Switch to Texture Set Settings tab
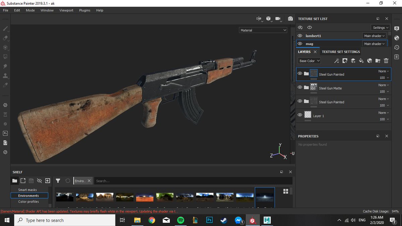This screenshot has width=402, height=226. point(341,52)
